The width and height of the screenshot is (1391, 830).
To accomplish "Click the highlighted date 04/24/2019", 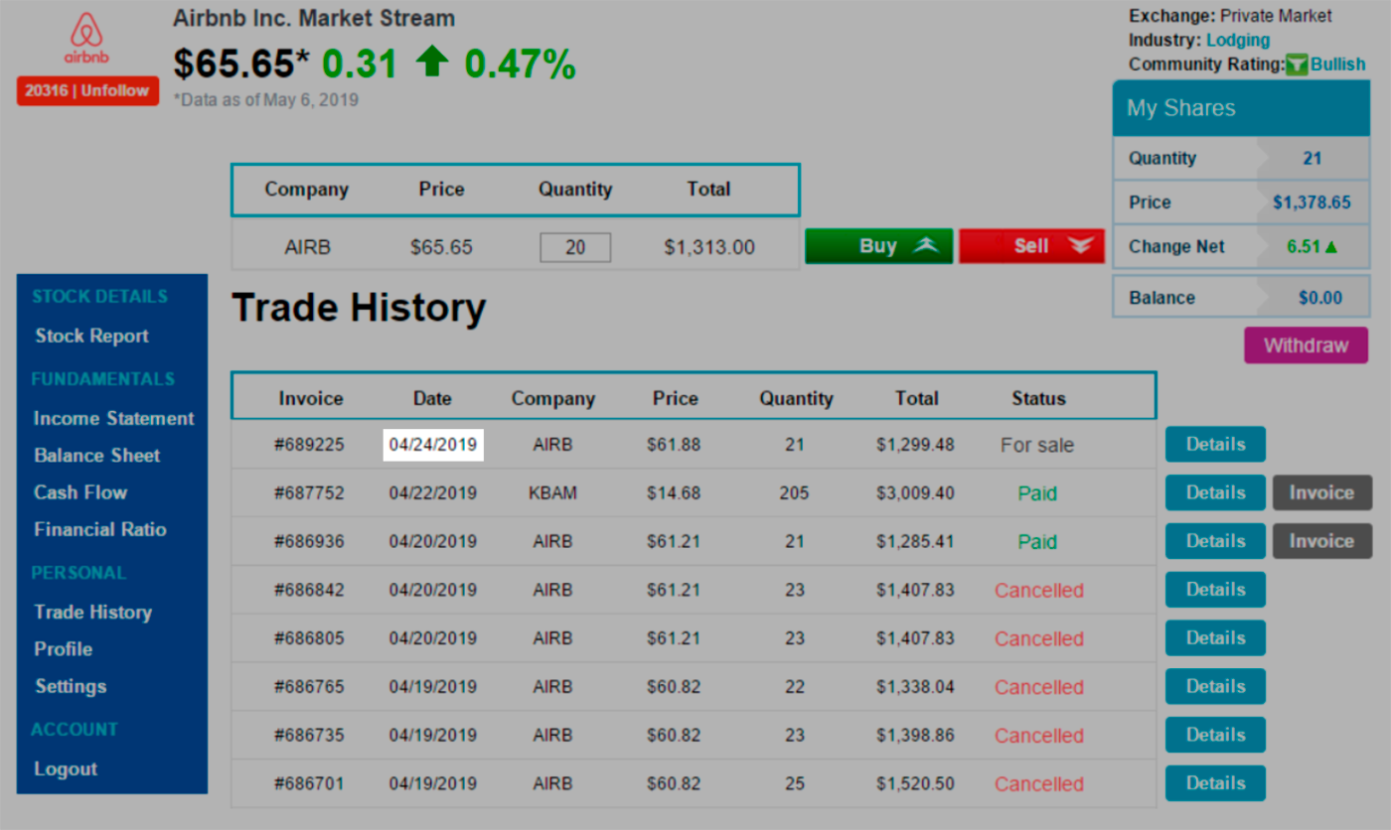I will coord(433,445).
